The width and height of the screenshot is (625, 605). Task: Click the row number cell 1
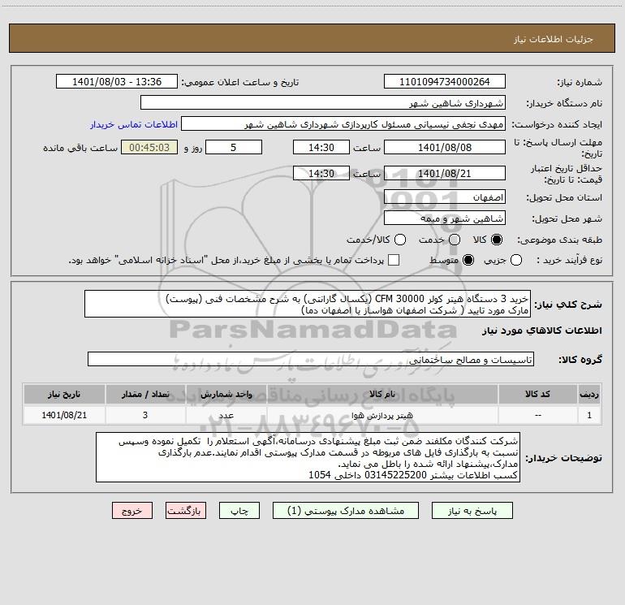pos(589,416)
